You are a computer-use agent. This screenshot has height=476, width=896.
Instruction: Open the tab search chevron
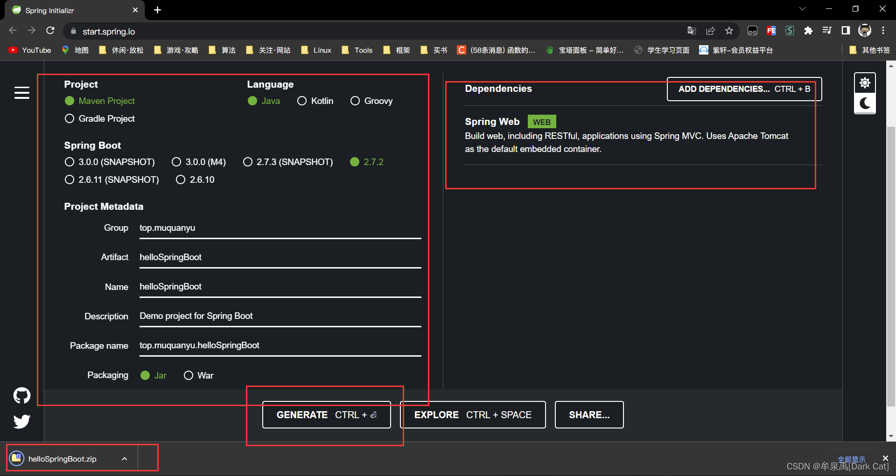pyautogui.click(x=802, y=9)
